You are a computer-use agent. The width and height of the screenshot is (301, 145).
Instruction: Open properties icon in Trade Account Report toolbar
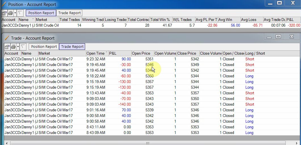pos(7,47)
